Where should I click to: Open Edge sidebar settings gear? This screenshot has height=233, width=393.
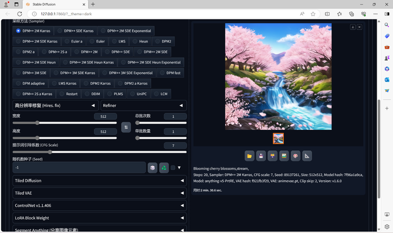click(x=387, y=227)
